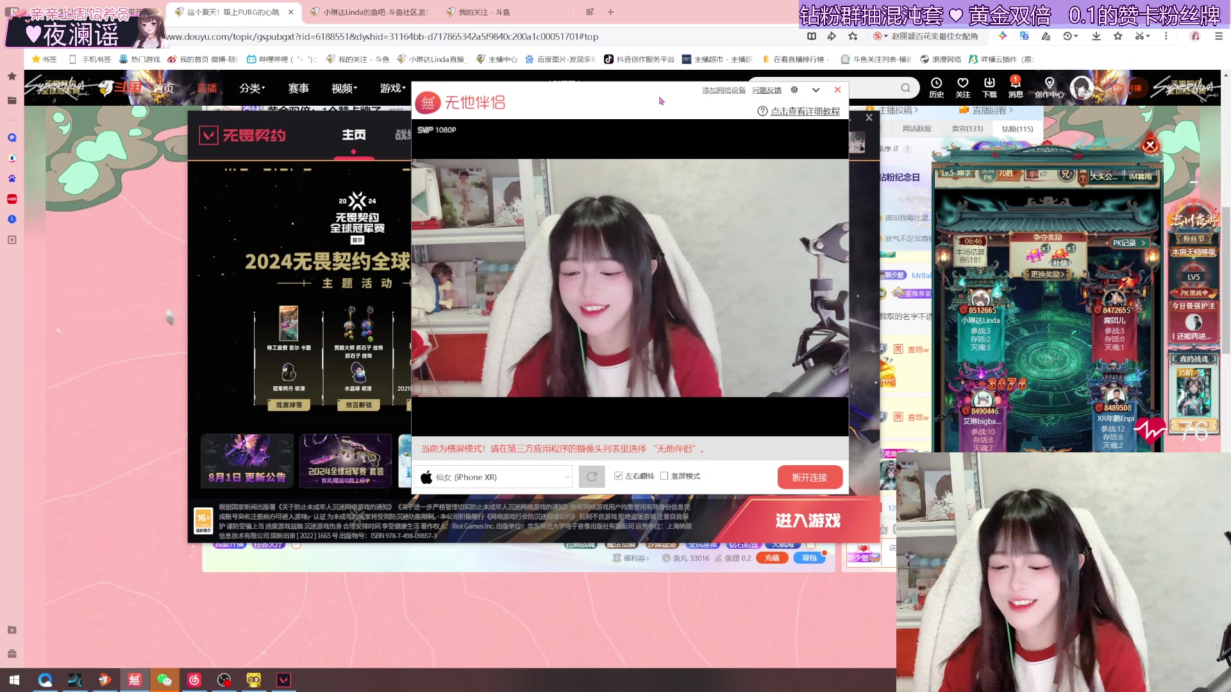
Task: Close PK game overlay with red X
Action: [x=1150, y=145]
